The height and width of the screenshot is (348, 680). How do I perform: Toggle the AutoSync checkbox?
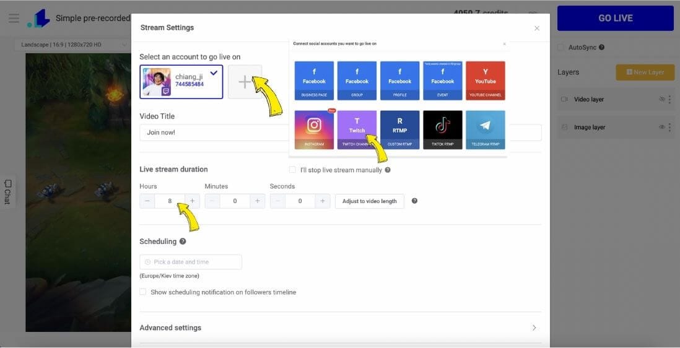tap(560, 47)
